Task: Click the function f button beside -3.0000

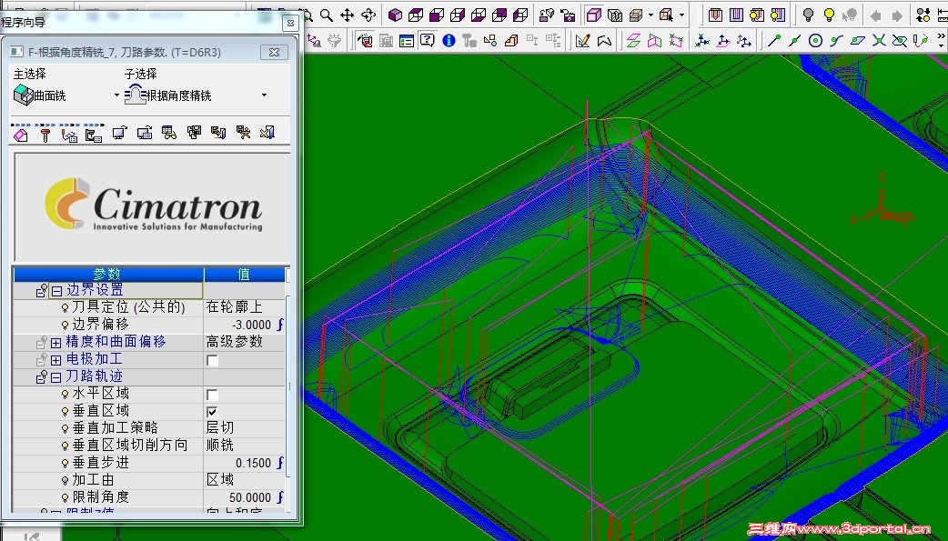Action: [280, 325]
